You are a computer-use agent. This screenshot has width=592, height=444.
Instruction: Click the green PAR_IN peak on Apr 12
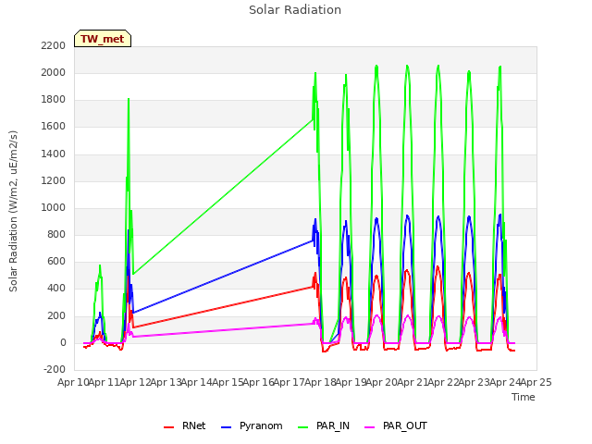tap(129, 99)
